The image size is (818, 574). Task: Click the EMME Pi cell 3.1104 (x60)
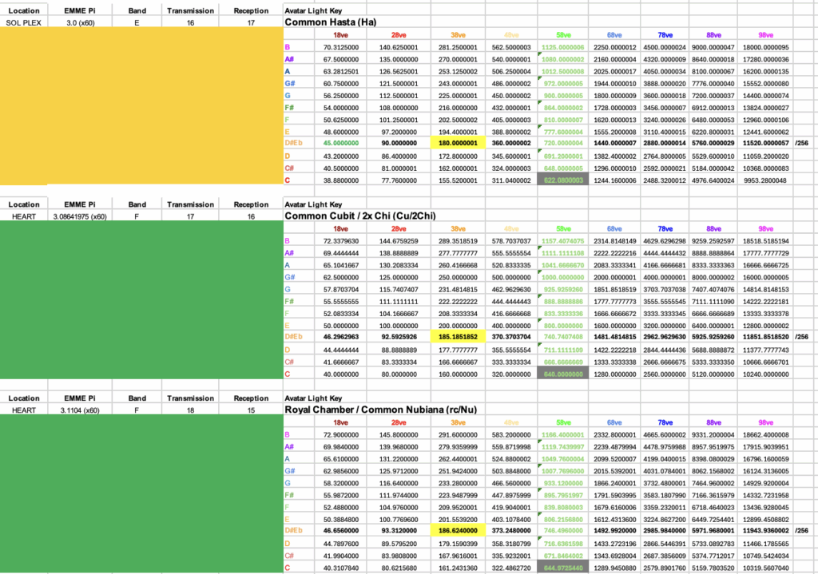82,410
